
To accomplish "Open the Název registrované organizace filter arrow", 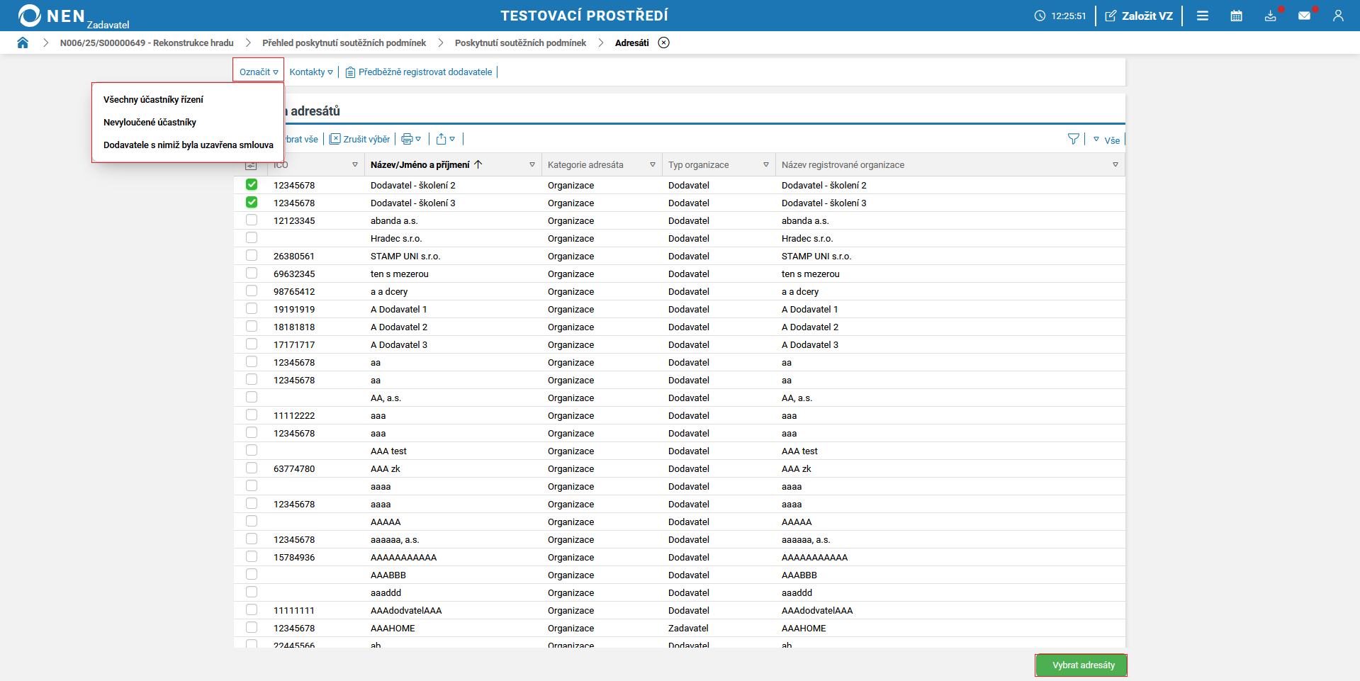I will tap(1115, 164).
